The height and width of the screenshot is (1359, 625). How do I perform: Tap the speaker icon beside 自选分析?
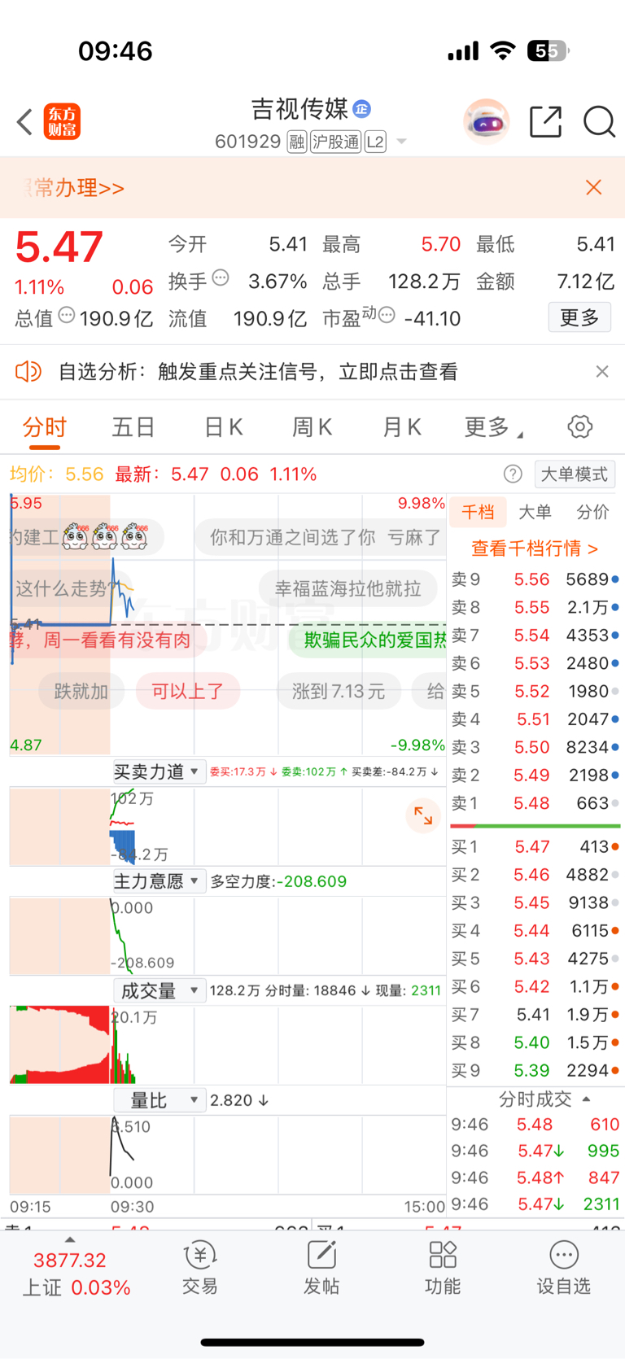tap(28, 372)
